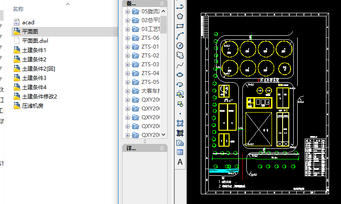
Task: Open the Multiline Text tool
Action: coord(180,162)
